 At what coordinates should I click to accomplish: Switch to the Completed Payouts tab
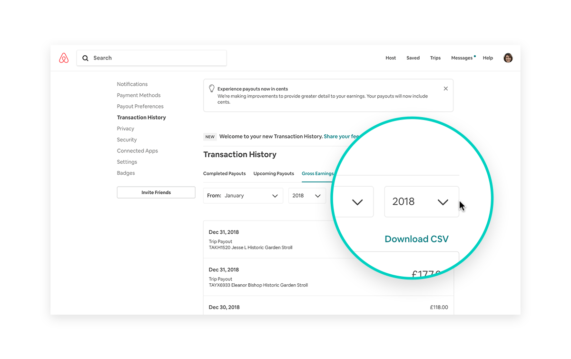[x=224, y=174]
